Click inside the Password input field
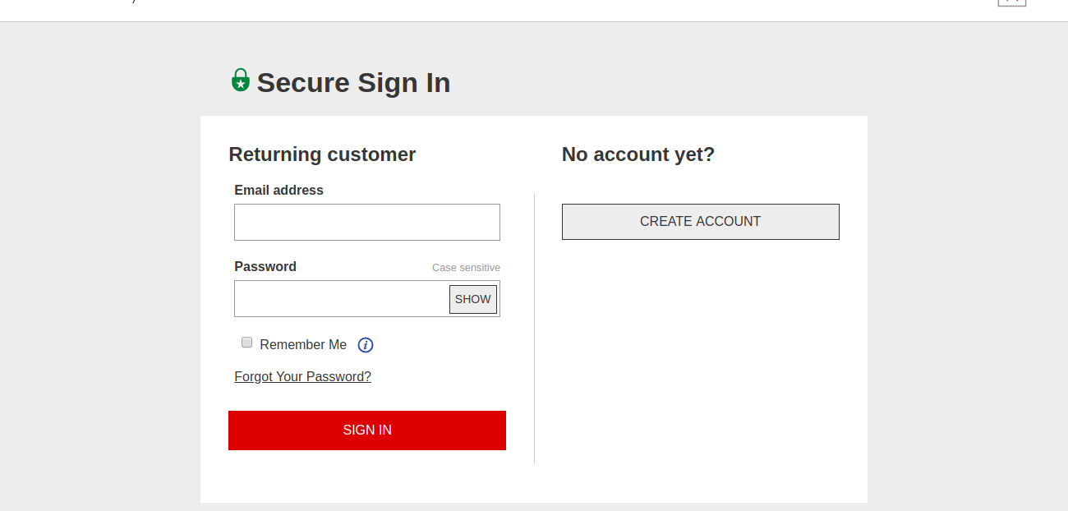The width and height of the screenshot is (1068, 511). tap(341, 299)
